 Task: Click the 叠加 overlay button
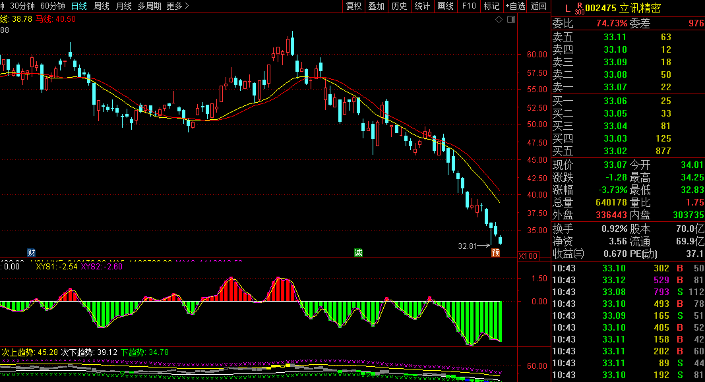click(x=377, y=7)
